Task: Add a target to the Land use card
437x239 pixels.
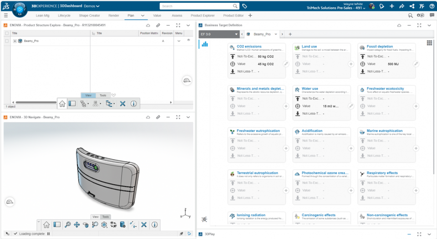Action: pyautogui.click(x=351, y=64)
